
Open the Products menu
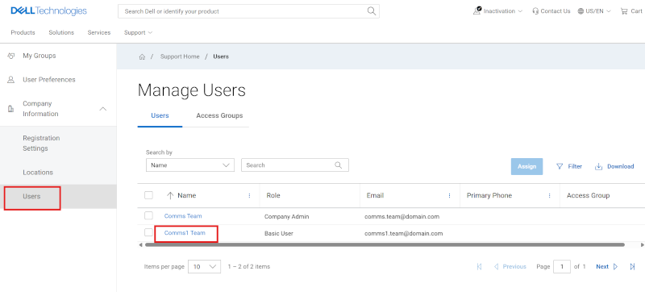tap(23, 32)
